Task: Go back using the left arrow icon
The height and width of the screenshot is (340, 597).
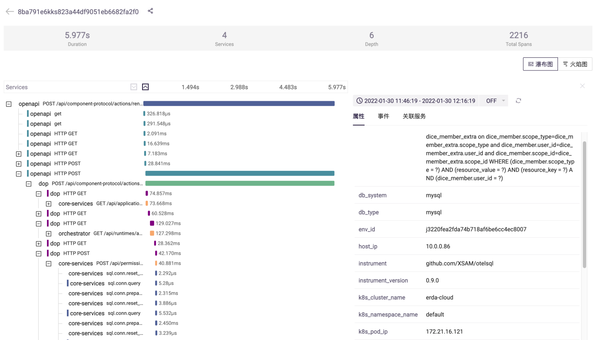Action: 10,12
